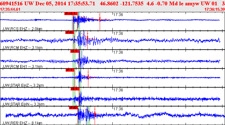The width and height of the screenshot is (225, 125).
Task: Click the end time 17:36:15.39
Action: pyautogui.click(x=215, y=9)
